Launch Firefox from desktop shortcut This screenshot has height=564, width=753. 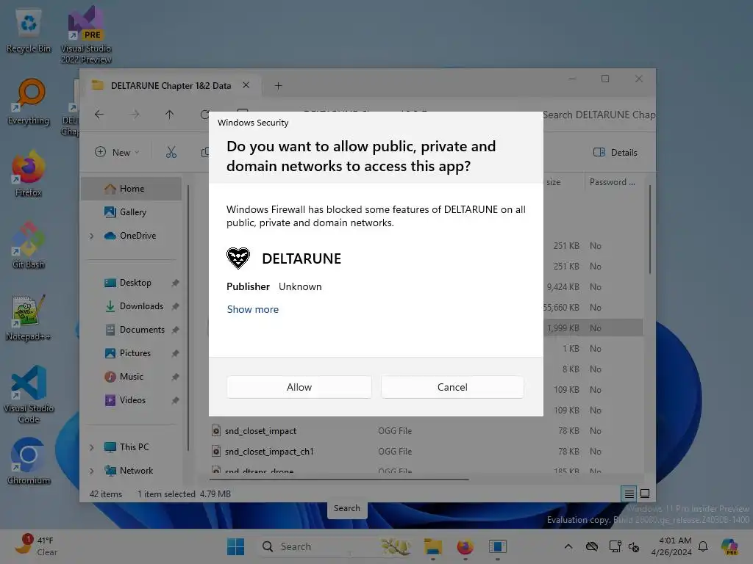[x=29, y=173]
